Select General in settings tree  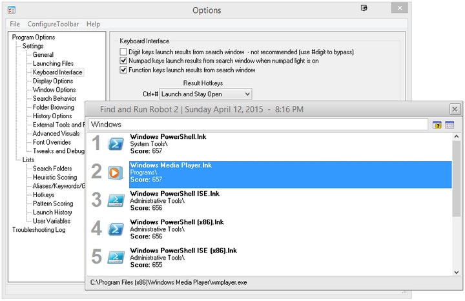(43, 55)
